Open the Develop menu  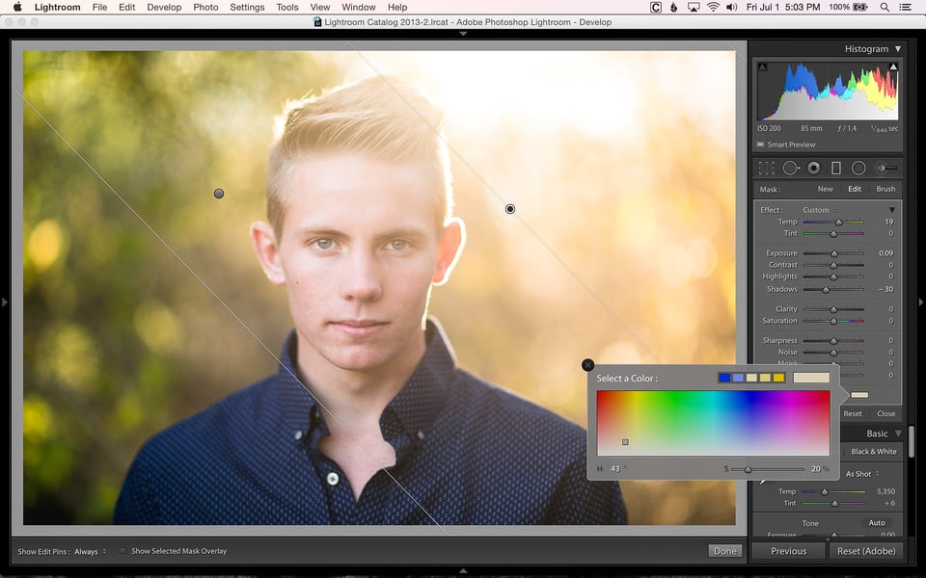164,7
